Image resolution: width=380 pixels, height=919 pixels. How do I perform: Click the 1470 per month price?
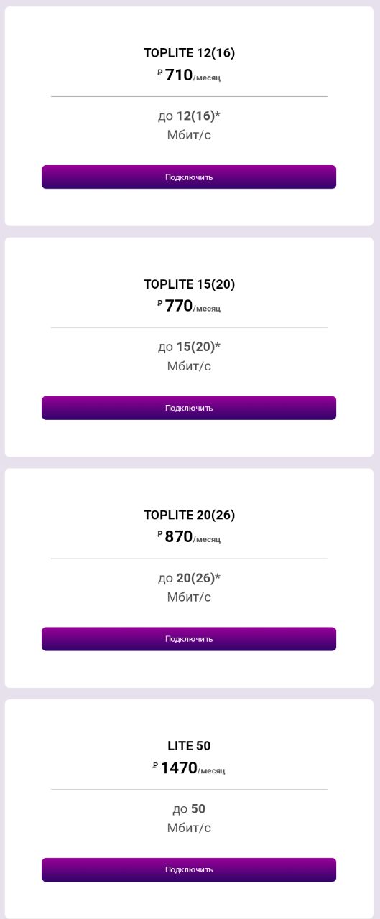193,768
